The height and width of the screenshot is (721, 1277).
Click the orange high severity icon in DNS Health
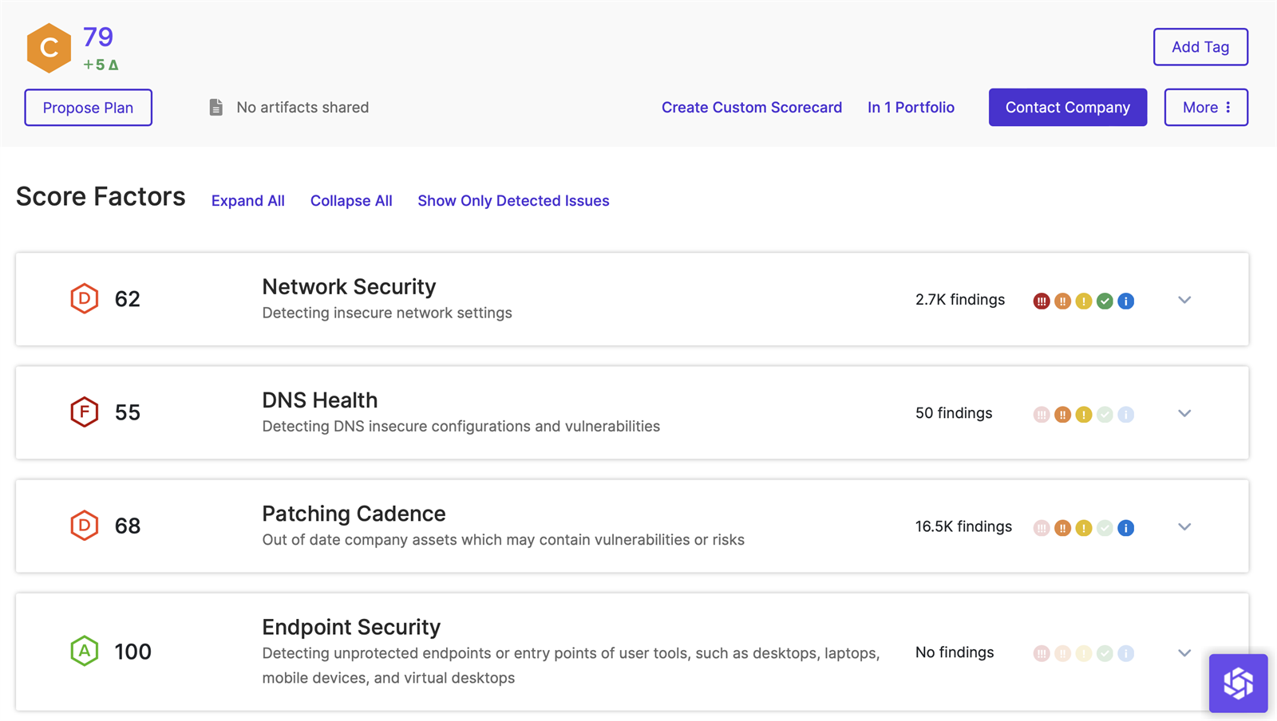pos(1062,414)
